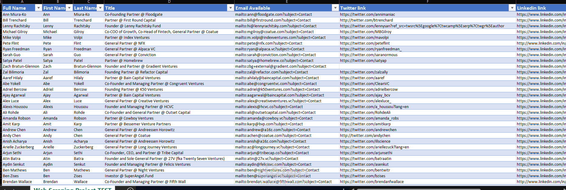Open the twitter.com/RohdeAli link
566x190 pixels.
pyautogui.click(x=365, y=112)
